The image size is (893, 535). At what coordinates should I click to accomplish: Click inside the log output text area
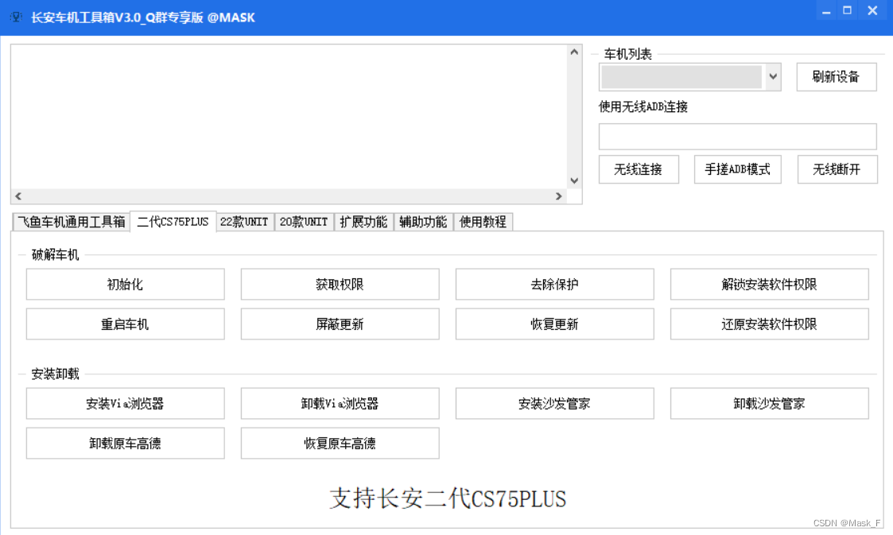click(289, 117)
